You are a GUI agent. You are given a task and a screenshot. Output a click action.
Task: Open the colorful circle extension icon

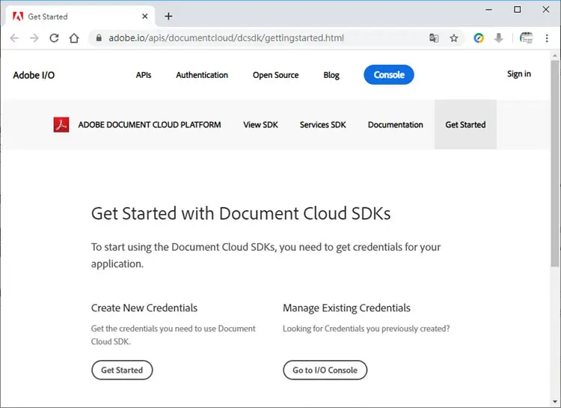tap(479, 38)
